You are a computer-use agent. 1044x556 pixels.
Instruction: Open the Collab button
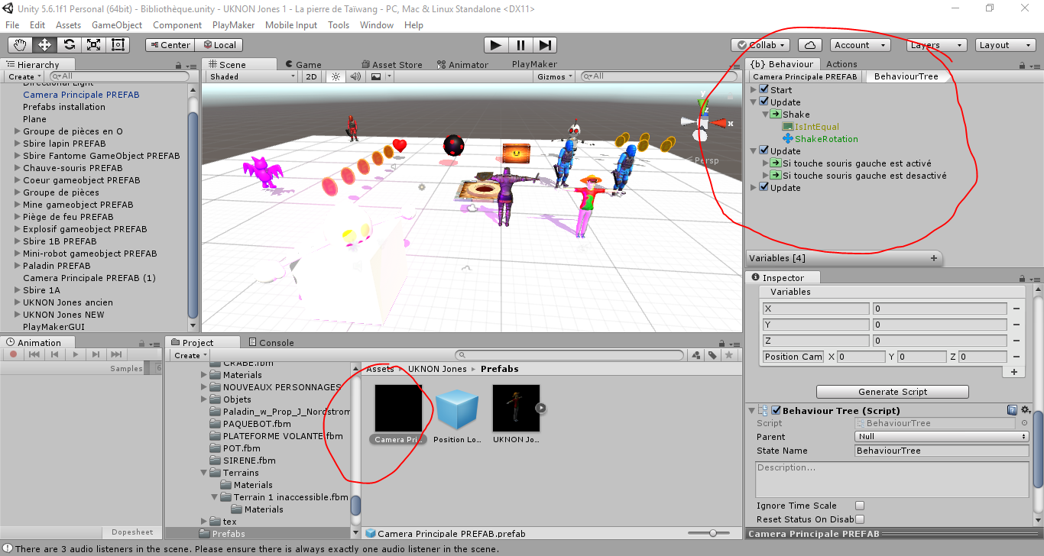(760, 45)
